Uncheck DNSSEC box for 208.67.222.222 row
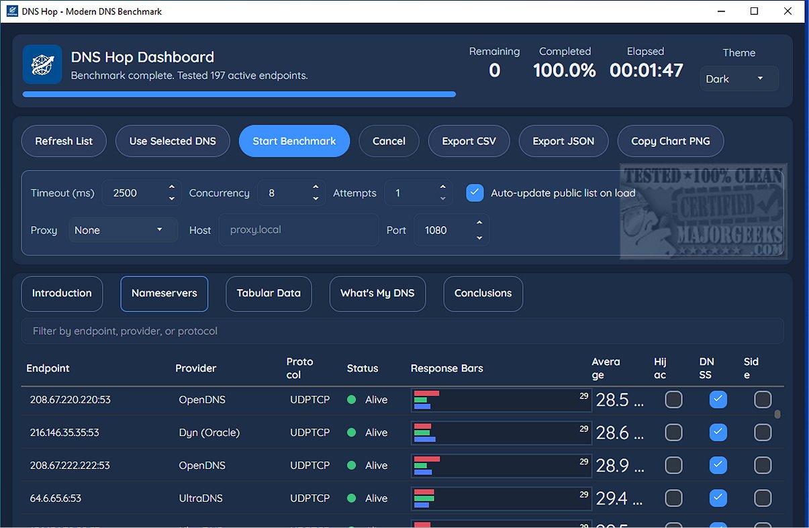 coord(718,466)
